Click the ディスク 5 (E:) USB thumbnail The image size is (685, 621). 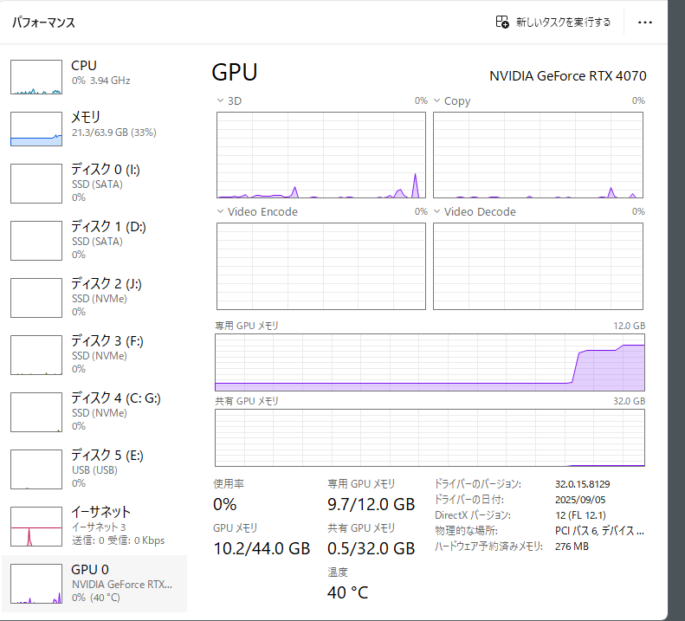pyautogui.click(x=36, y=469)
